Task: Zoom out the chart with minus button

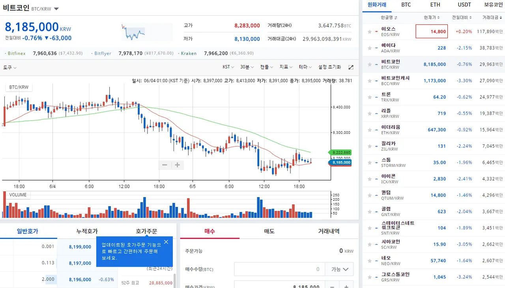Action: tap(165, 165)
